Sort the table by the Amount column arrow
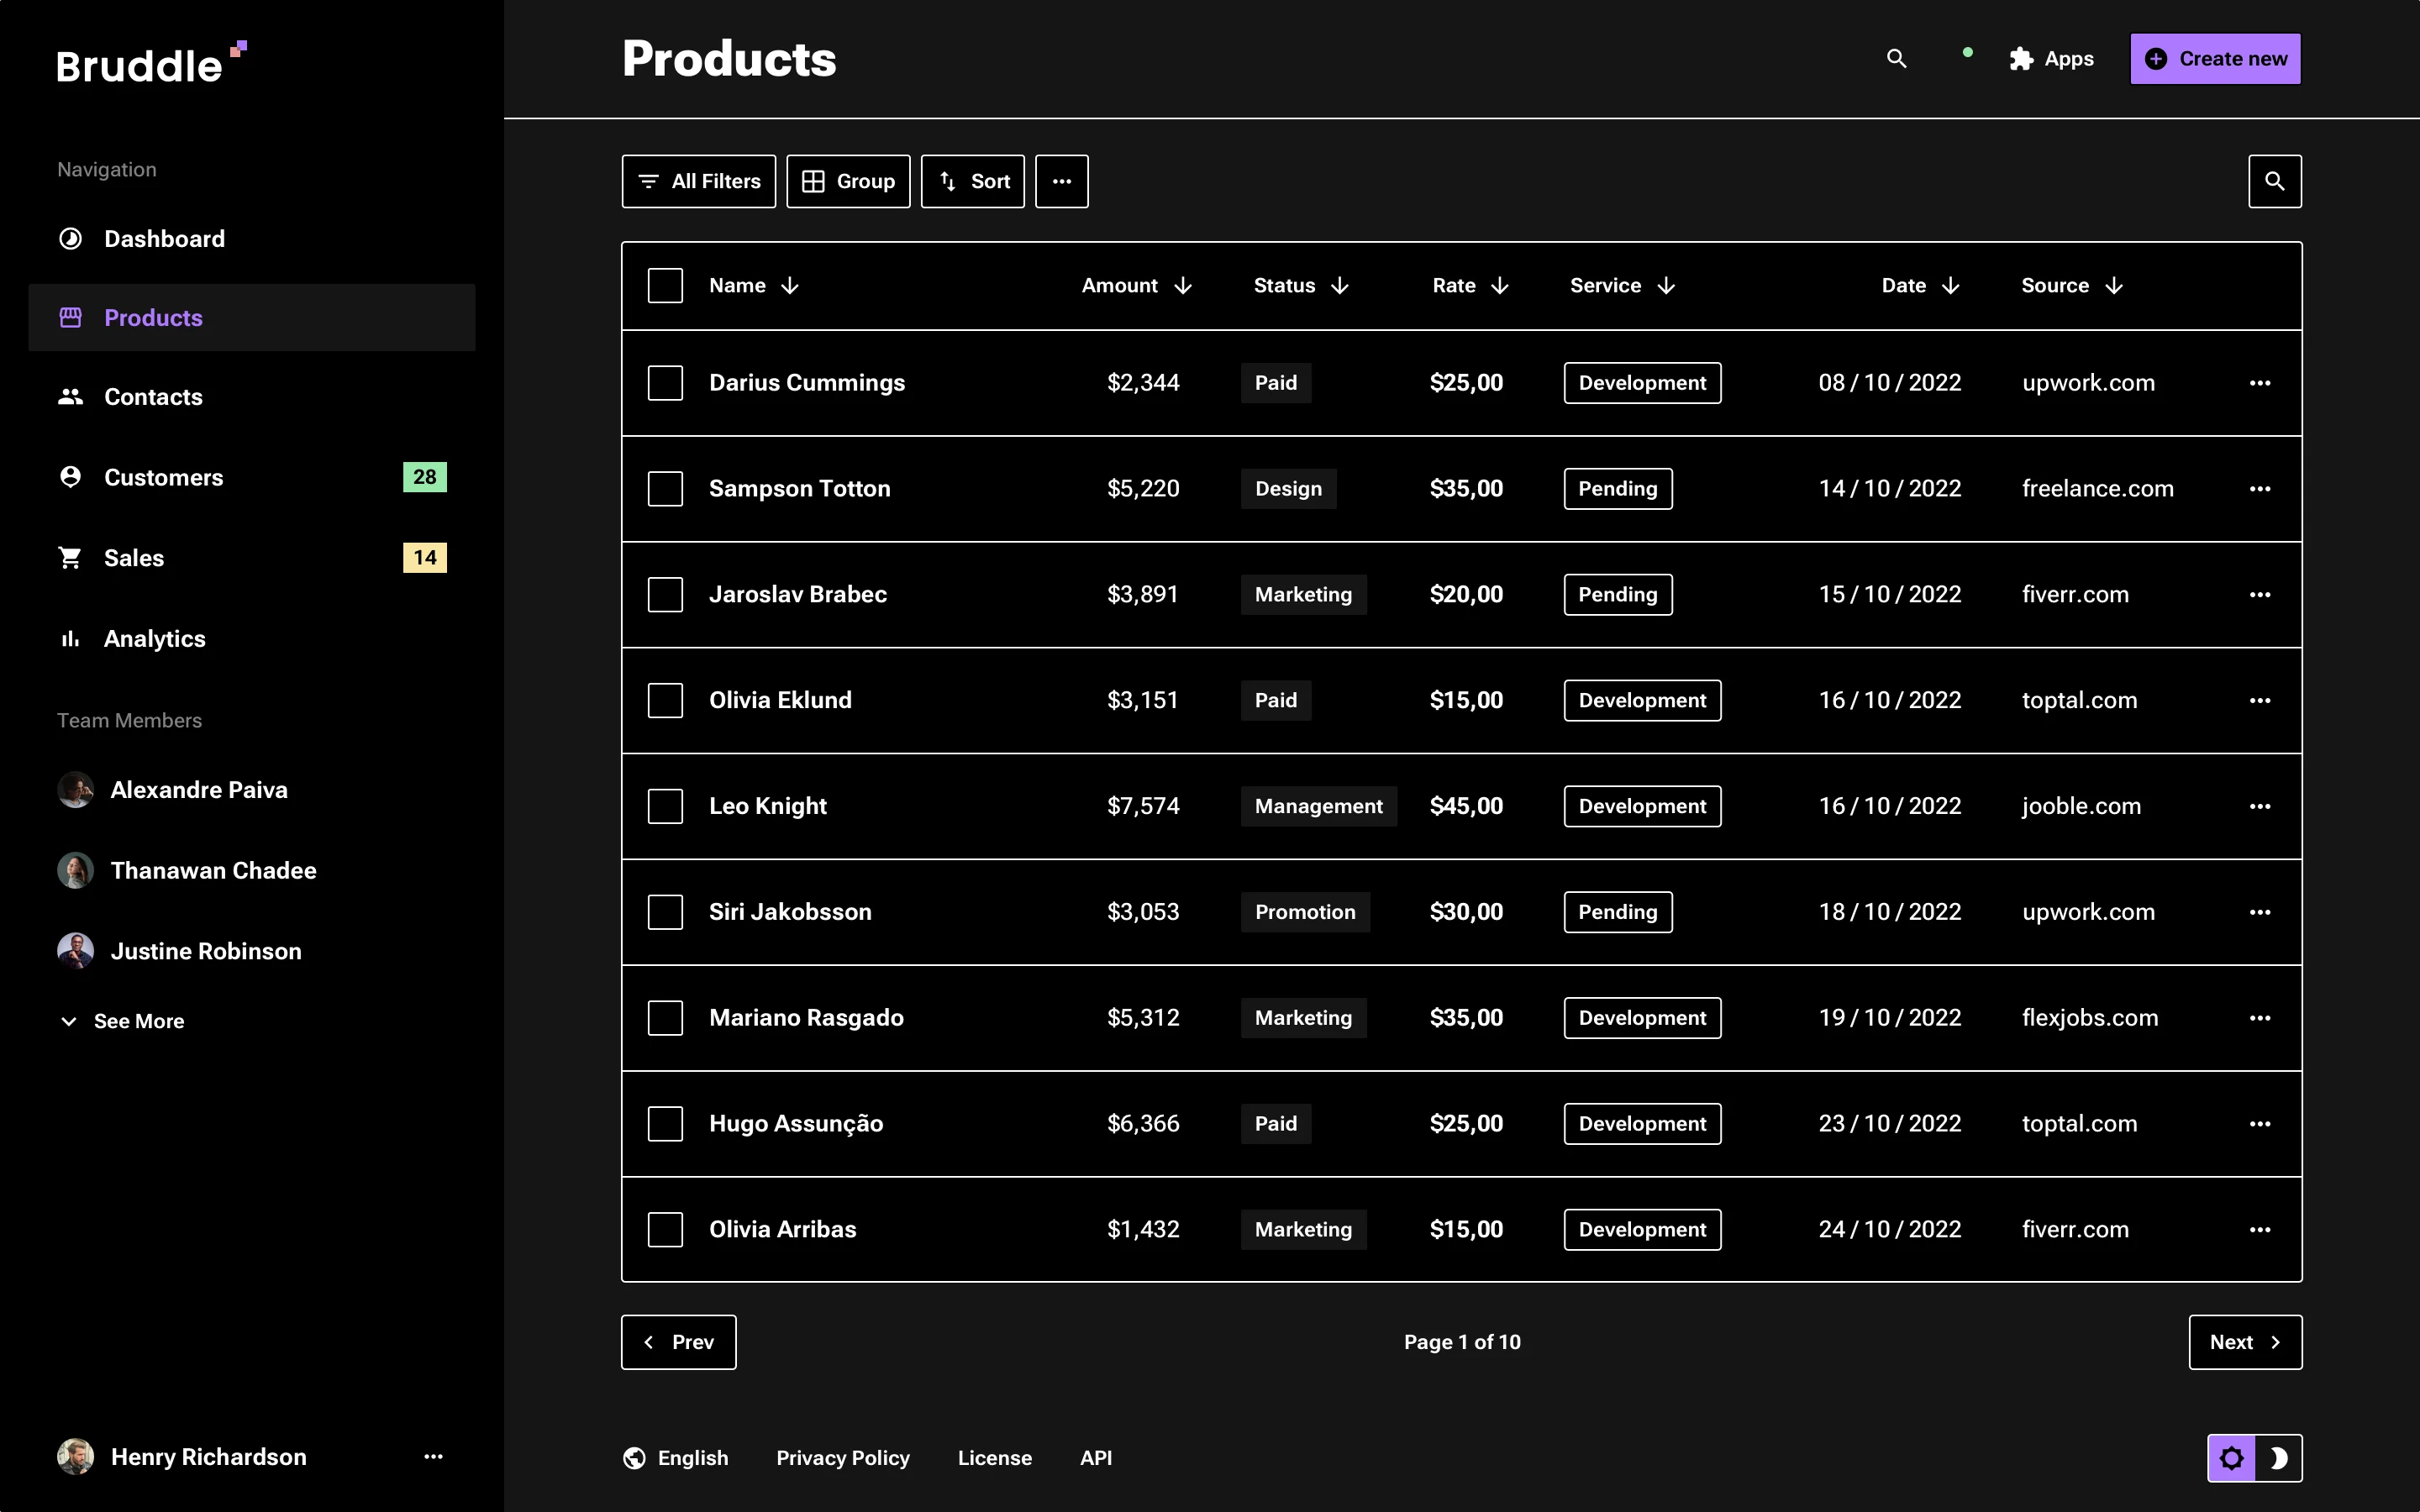Image resolution: width=2420 pixels, height=1512 pixels. (x=1183, y=285)
